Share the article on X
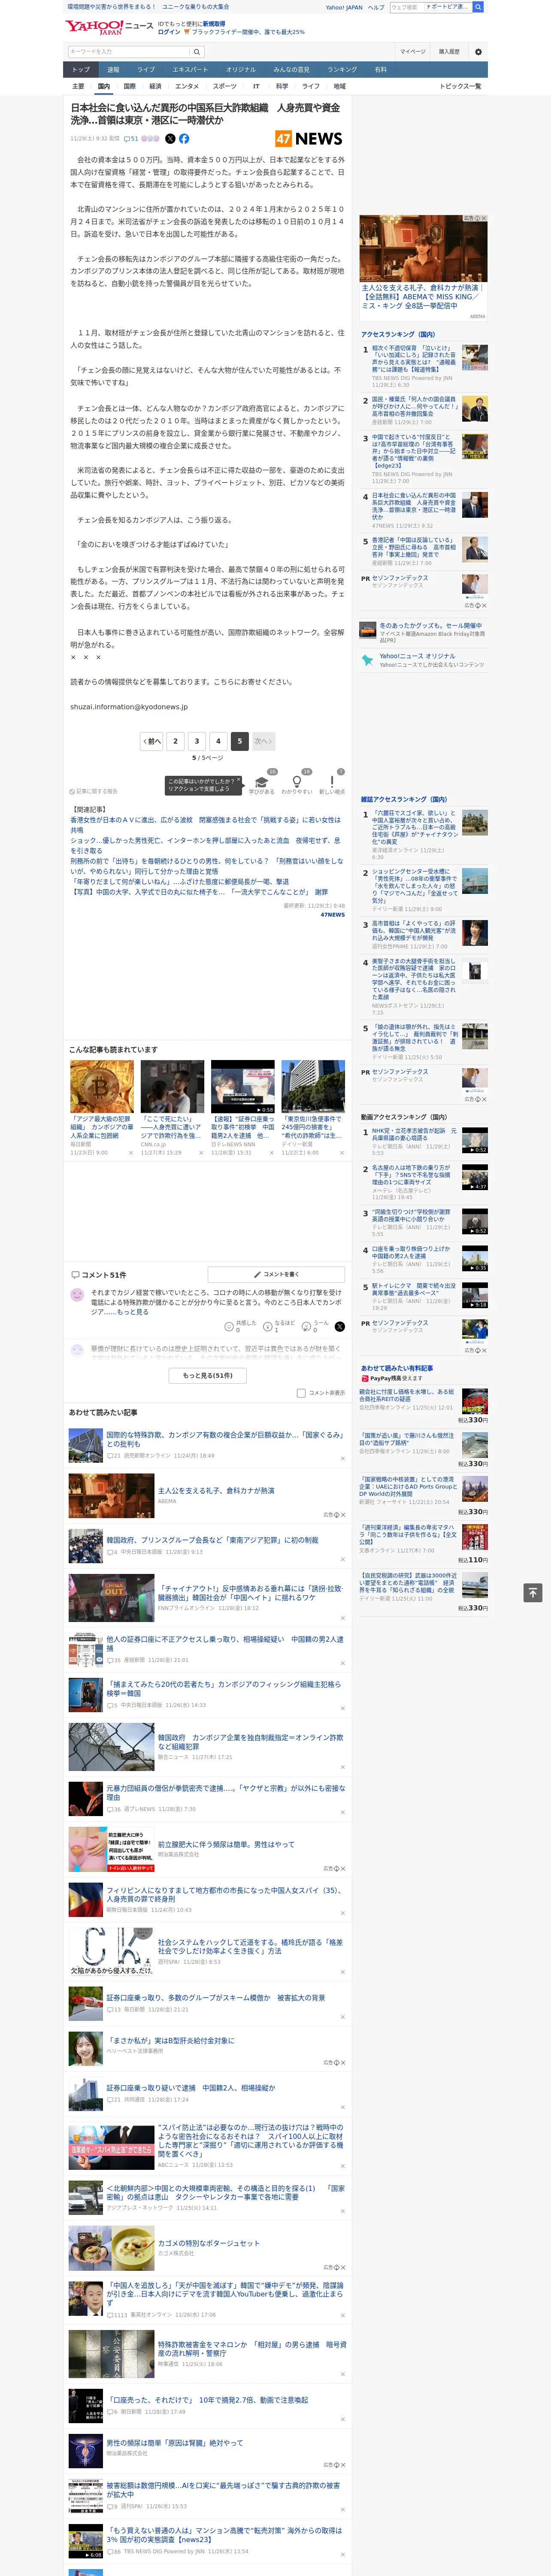The height and width of the screenshot is (2576, 551). (x=170, y=139)
